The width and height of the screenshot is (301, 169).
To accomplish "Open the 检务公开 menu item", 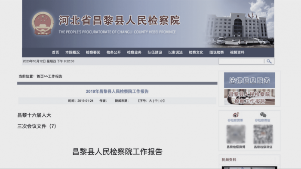I will (114, 52).
